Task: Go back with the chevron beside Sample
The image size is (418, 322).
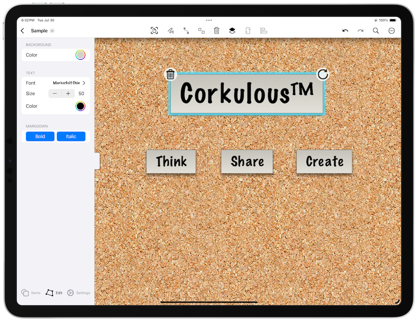Action: (23, 31)
